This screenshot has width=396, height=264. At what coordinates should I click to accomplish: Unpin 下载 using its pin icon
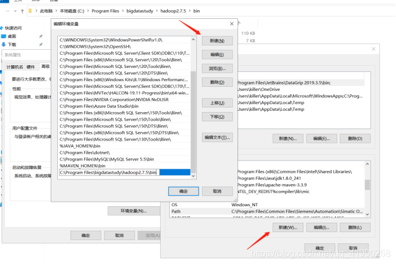pos(41,45)
